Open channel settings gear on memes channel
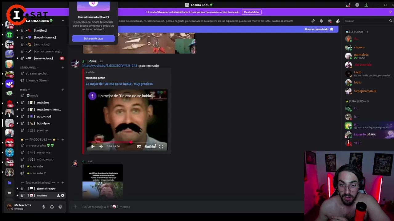The image size is (394, 221). pyautogui.click(x=62, y=196)
